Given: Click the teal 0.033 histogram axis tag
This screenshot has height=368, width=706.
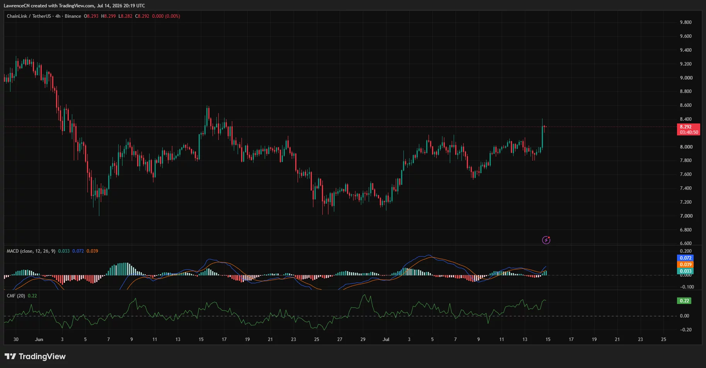Looking at the screenshot, I should coord(686,271).
